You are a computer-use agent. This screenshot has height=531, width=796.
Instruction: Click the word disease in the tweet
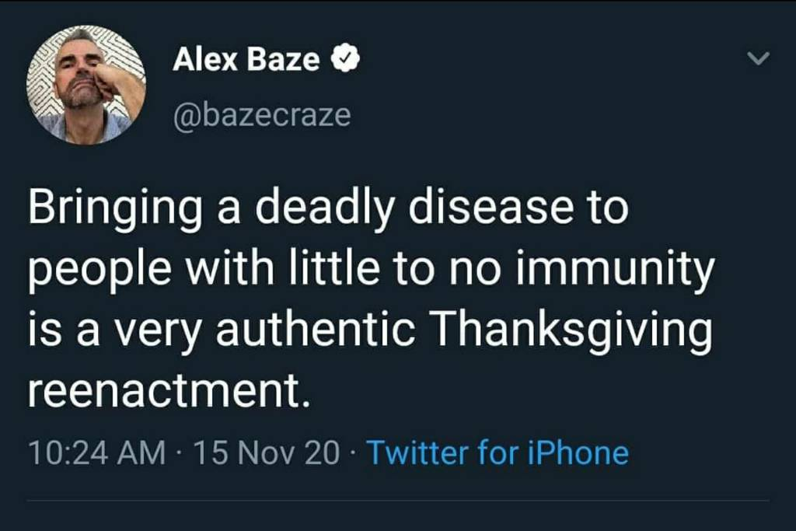492,208
